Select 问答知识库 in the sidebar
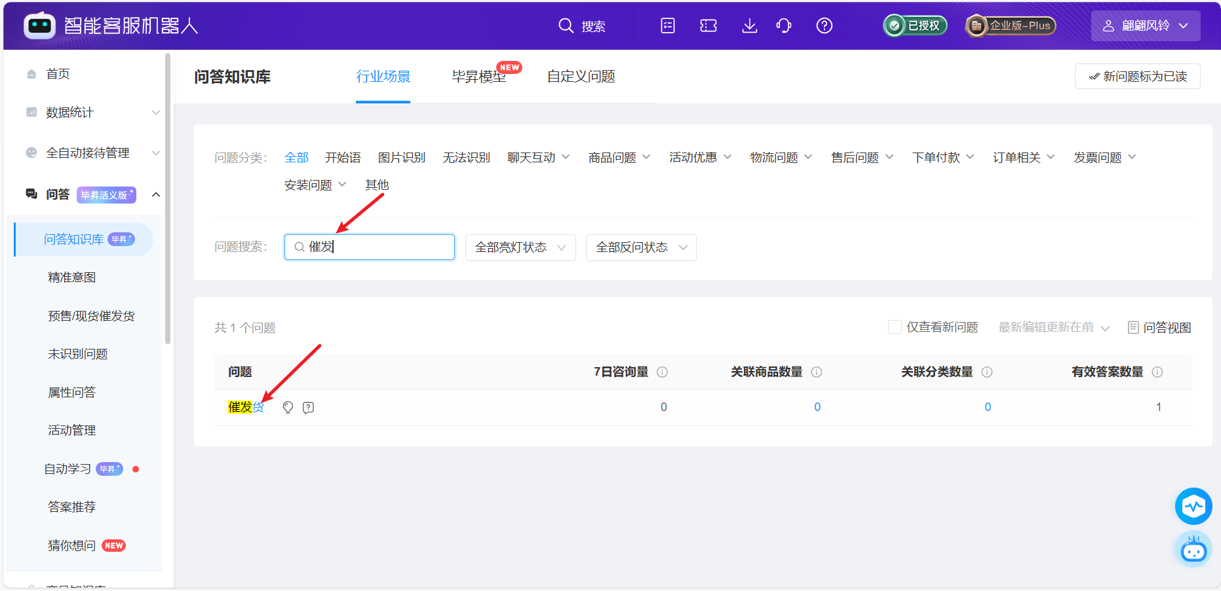Screen dimensions: 1221x591 click(84, 240)
